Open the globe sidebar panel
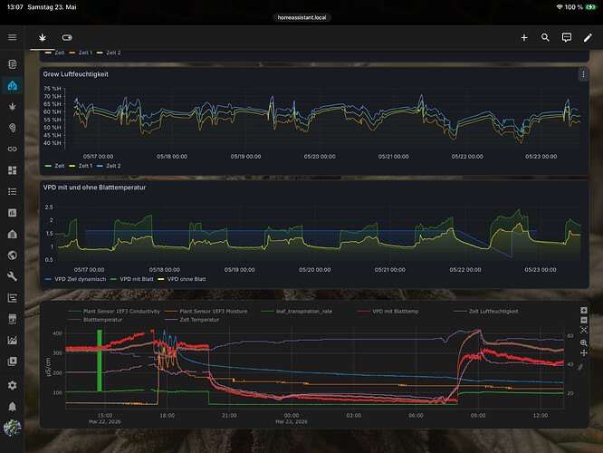 [13, 255]
